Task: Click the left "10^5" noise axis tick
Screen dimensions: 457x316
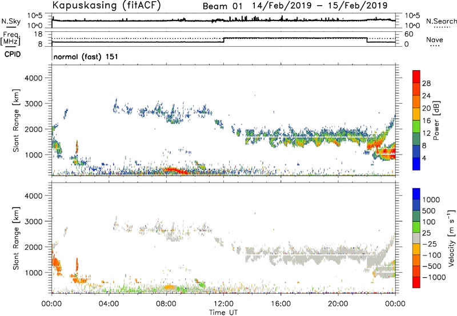Action: pyautogui.click(x=35, y=16)
